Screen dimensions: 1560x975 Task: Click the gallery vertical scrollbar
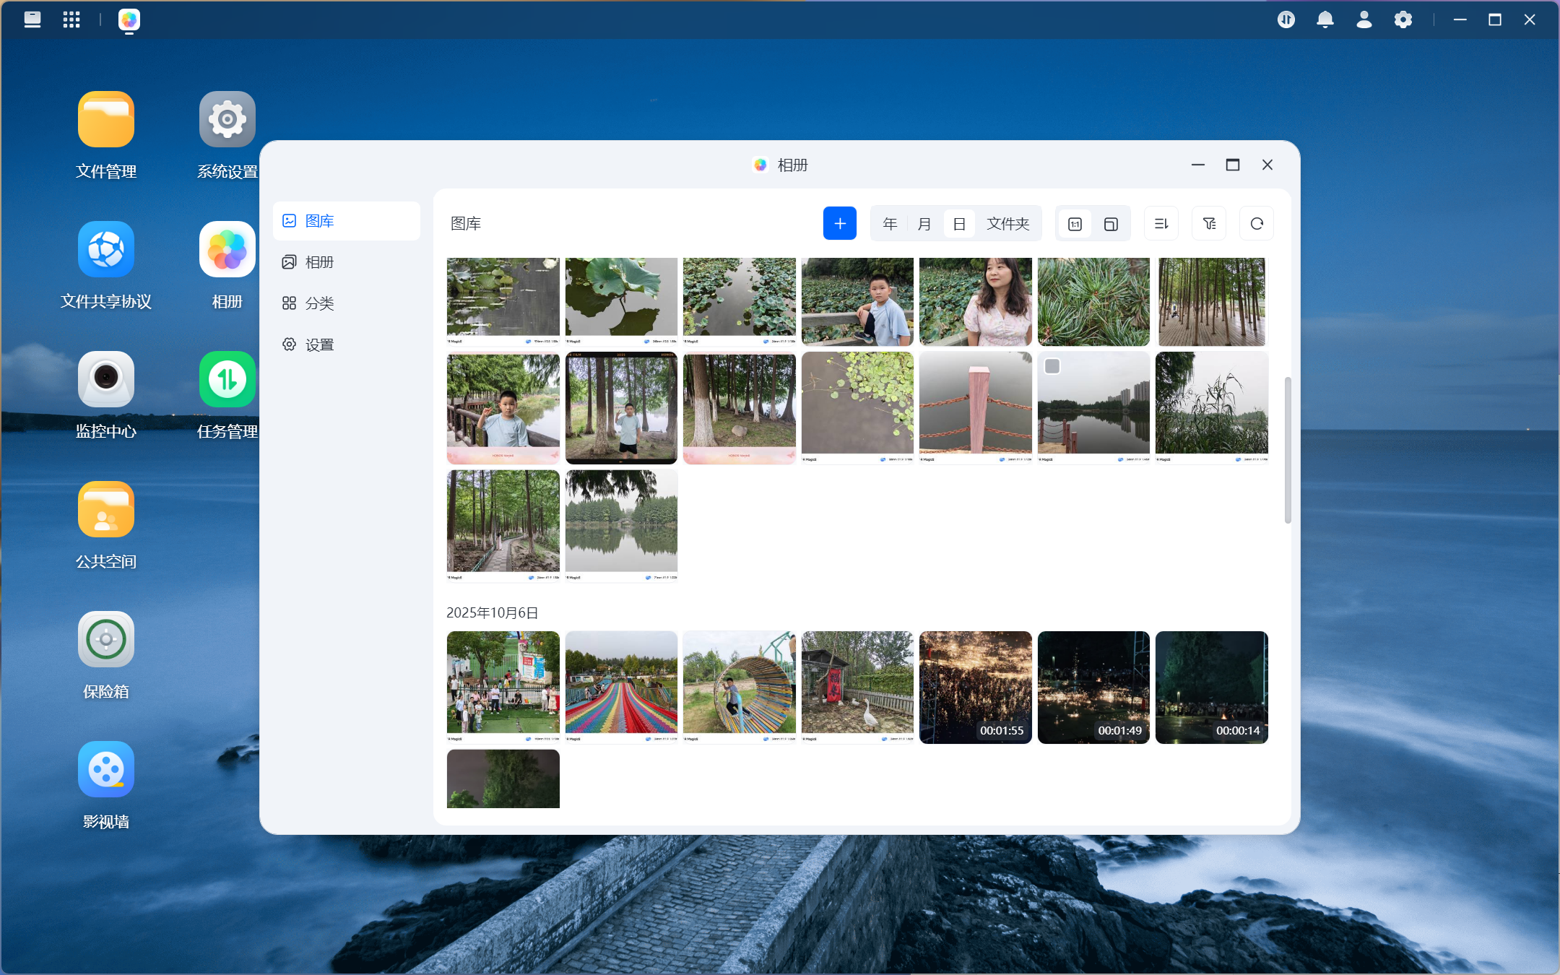(1287, 449)
